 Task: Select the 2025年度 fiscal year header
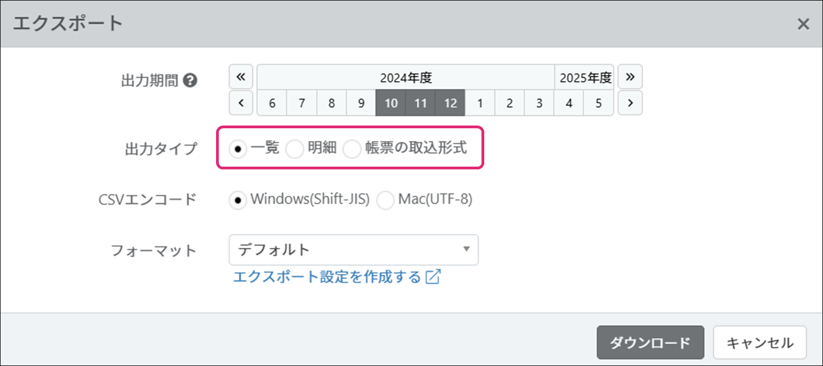[585, 78]
